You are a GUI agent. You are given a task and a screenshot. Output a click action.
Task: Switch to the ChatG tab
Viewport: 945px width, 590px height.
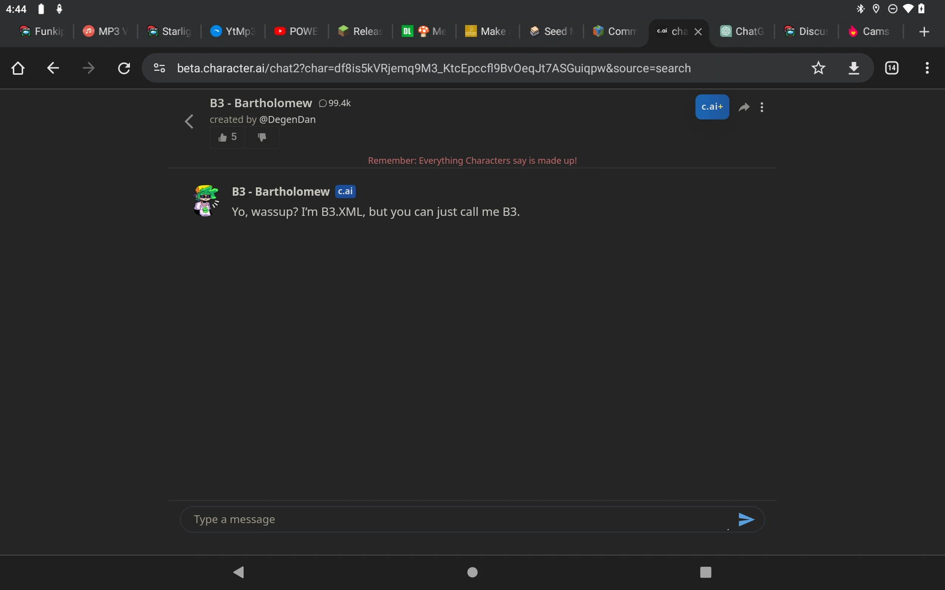click(742, 31)
